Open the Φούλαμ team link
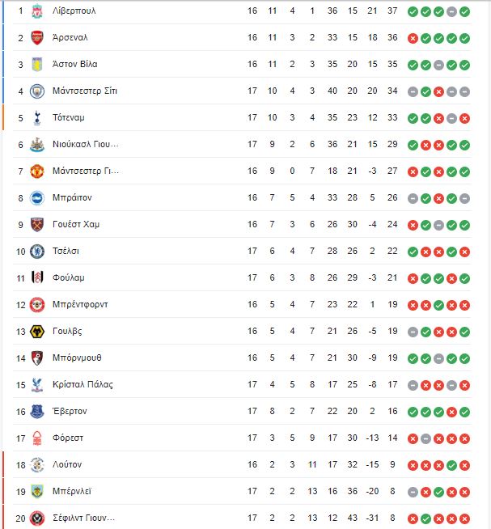Screen dimensions: 491x529 69,277
